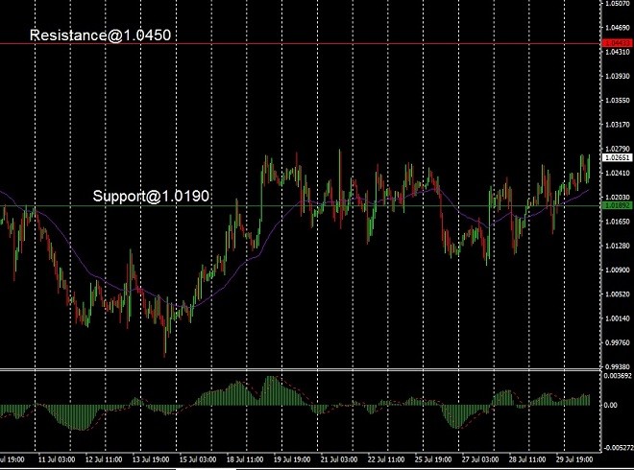Click price axis label 1.02410
Image resolution: width=634 pixels, height=470 pixels.
tap(618, 173)
